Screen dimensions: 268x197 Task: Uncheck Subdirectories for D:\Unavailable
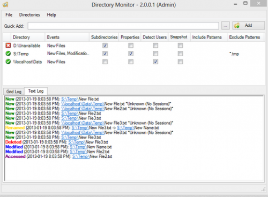(105, 46)
